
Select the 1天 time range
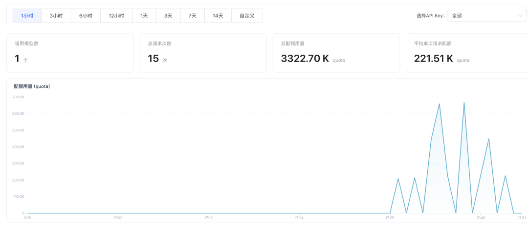pos(144,16)
